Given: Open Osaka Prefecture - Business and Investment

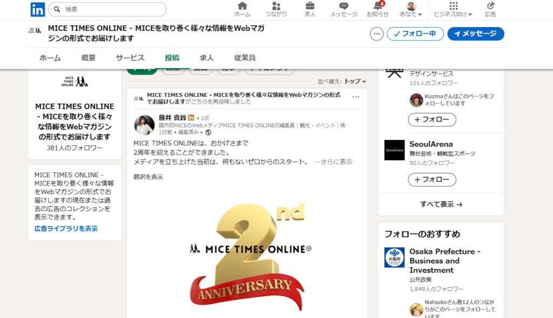Looking at the screenshot, I should pos(445,261).
